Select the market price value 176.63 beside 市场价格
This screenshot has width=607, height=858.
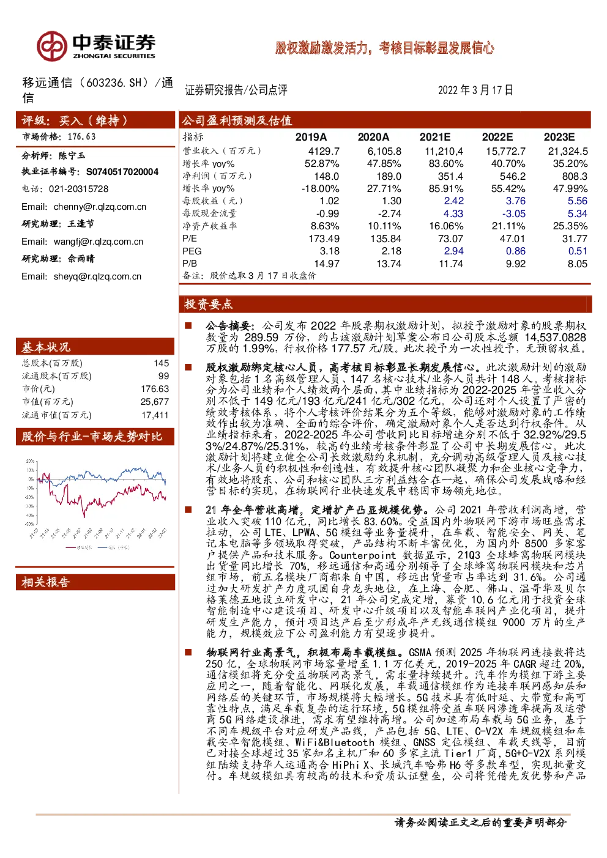coord(81,137)
